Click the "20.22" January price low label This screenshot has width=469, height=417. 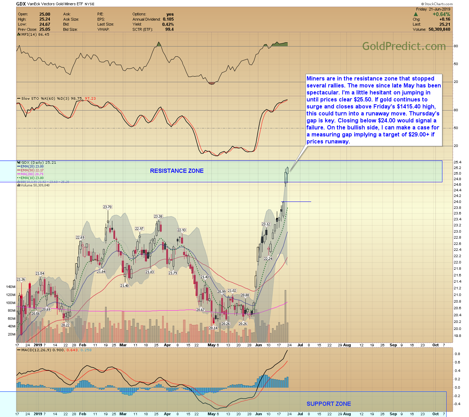65,325
